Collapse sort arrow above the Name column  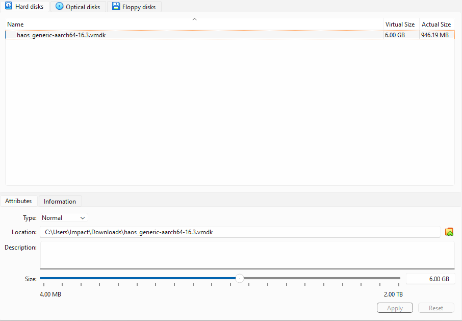coord(194,19)
